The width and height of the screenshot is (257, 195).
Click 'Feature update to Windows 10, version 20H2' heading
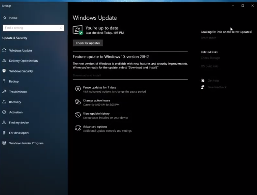[111, 56]
